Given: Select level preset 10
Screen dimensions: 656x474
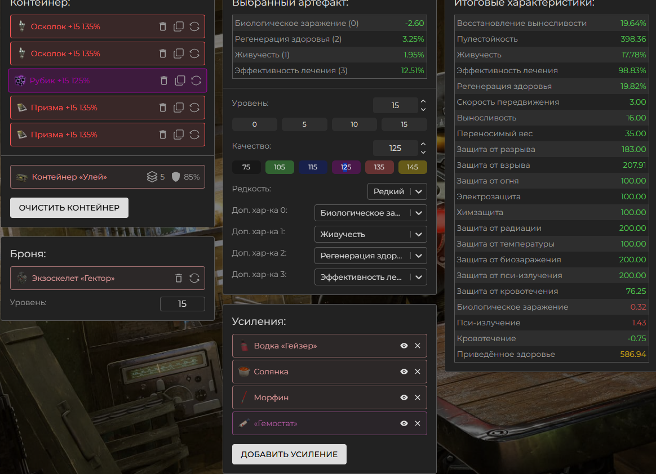Looking at the screenshot, I should (354, 124).
